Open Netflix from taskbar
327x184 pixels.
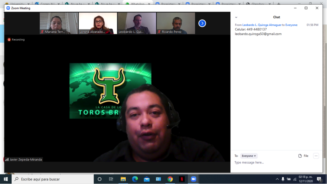(182, 179)
